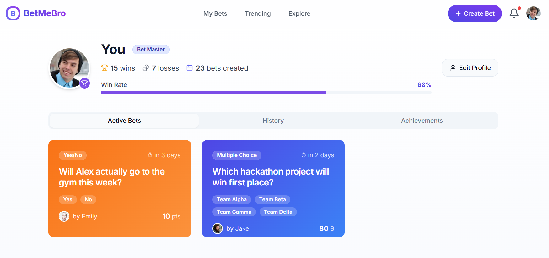Click the losses thumbs-down icon
Screen dimensions: 549x258
(x=145, y=68)
